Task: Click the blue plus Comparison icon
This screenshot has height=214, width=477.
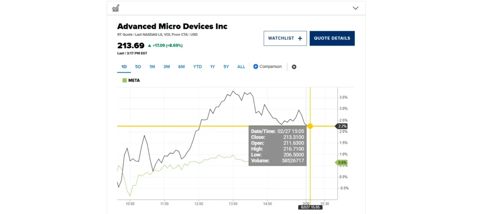Action: tap(256, 67)
